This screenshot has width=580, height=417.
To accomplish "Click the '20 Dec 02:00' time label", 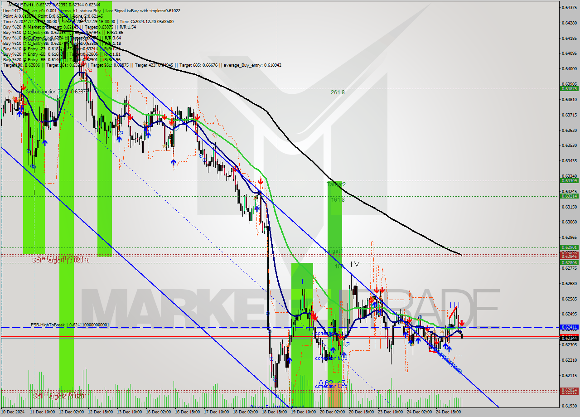I will point(332,412).
